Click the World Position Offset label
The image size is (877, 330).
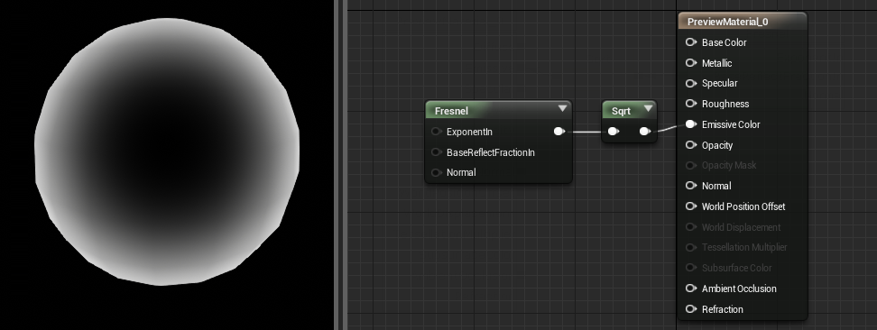pyautogui.click(x=743, y=207)
